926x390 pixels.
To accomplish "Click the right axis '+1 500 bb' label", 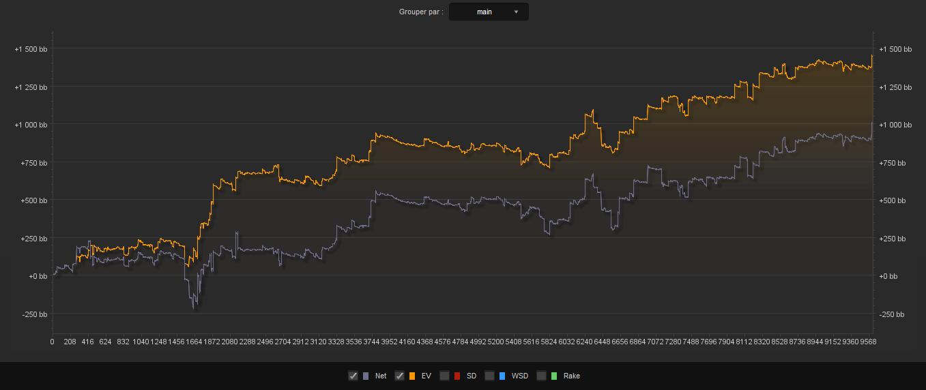I will tap(895, 49).
